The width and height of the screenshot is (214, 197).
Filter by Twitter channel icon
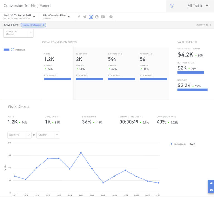(x=85, y=17)
